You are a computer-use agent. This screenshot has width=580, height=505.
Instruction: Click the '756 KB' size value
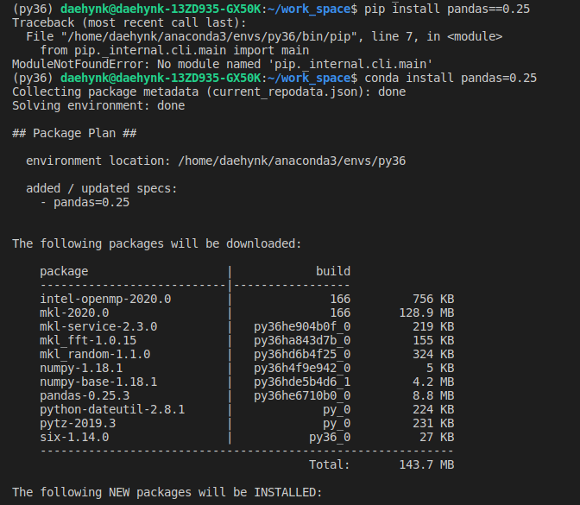tap(433, 299)
